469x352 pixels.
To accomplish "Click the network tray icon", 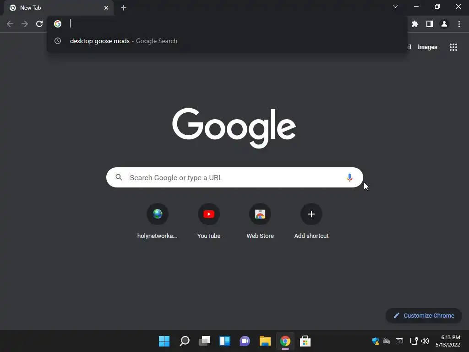I will [x=414, y=341].
